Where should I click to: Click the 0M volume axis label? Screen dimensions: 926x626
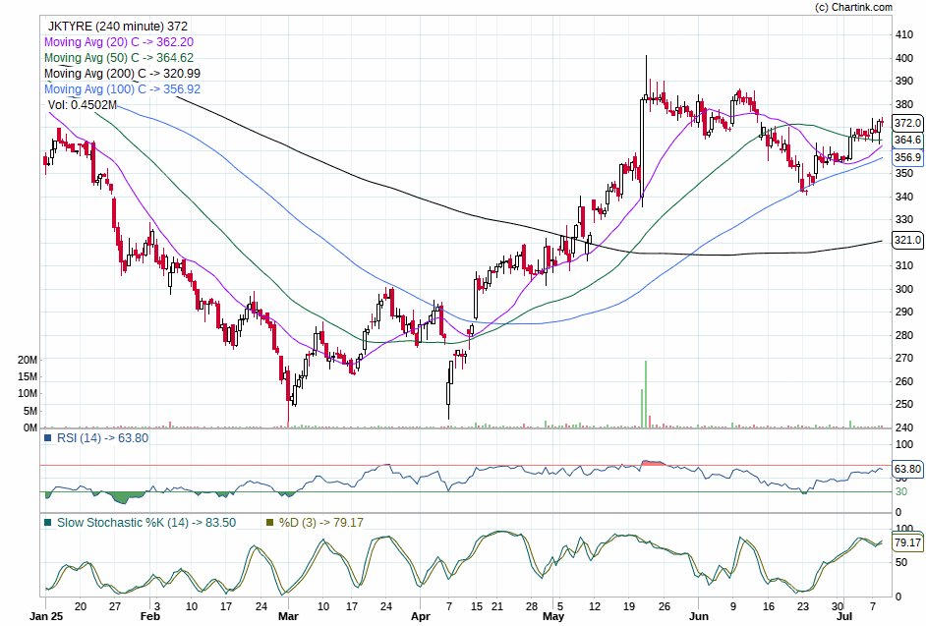tap(30, 427)
